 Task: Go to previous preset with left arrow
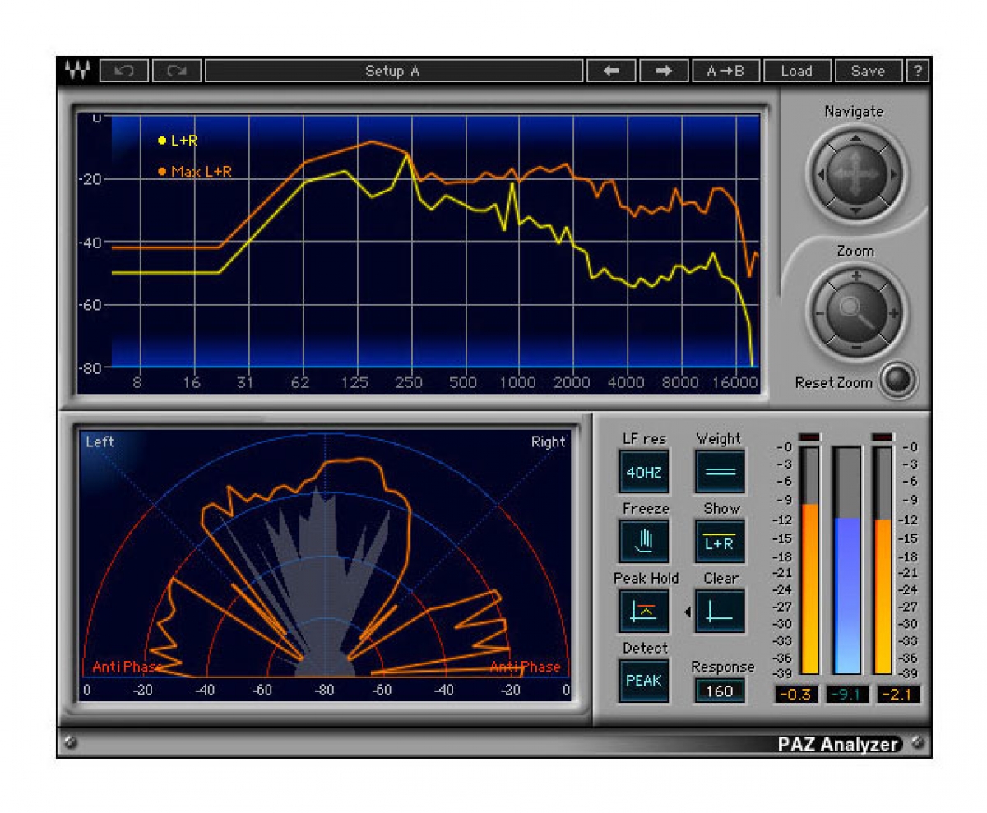(611, 71)
